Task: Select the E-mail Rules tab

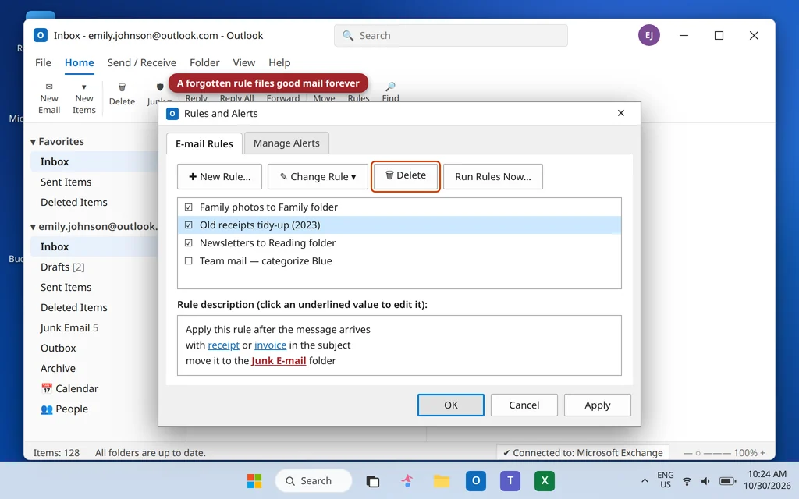Action: click(x=204, y=143)
